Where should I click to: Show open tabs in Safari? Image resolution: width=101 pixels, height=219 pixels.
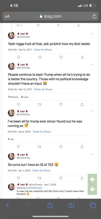(93, 205)
